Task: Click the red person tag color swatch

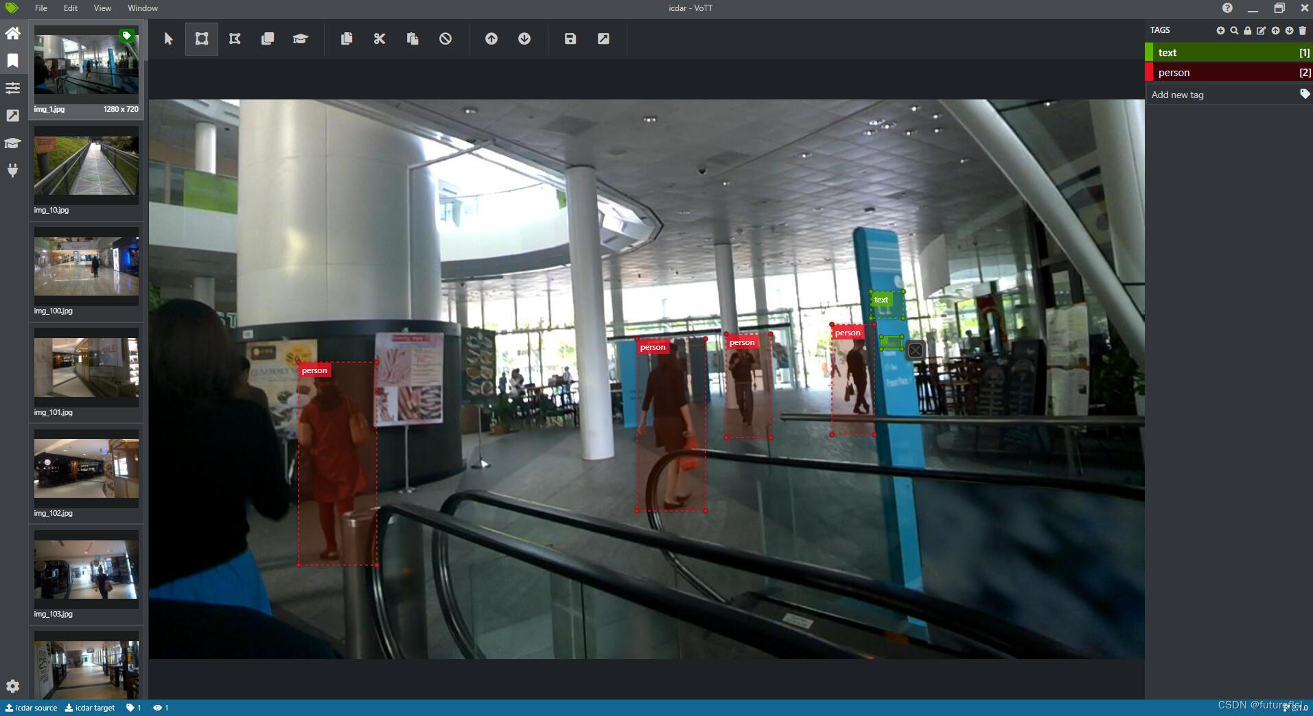Action: [1149, 72]
